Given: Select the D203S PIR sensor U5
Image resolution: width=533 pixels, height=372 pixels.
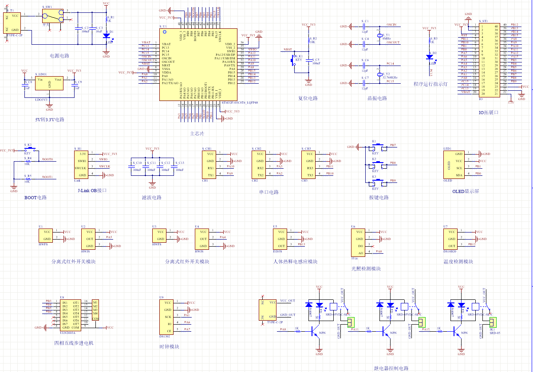Looking at the screenshot, I should point(281,239).
